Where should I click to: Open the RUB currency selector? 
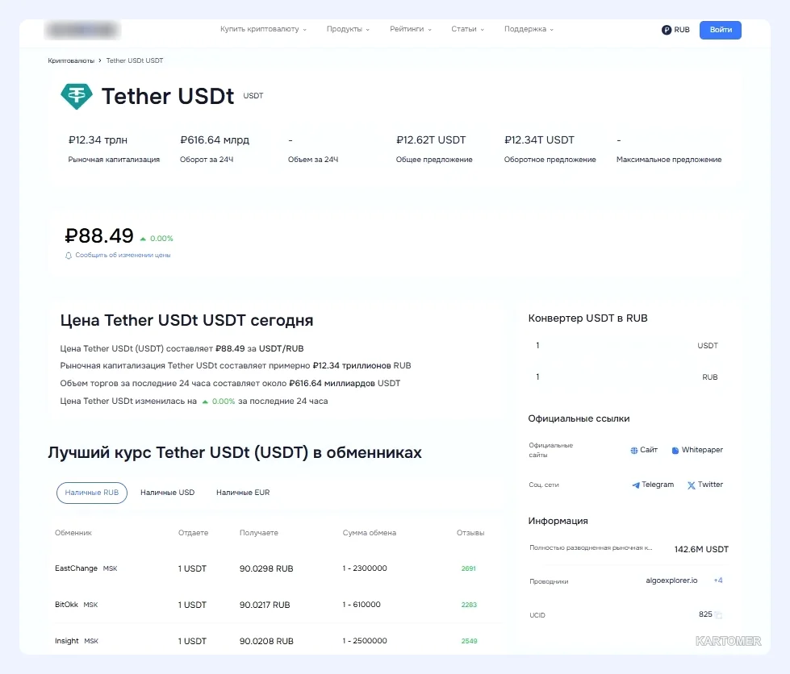click(x=675, y=30)
